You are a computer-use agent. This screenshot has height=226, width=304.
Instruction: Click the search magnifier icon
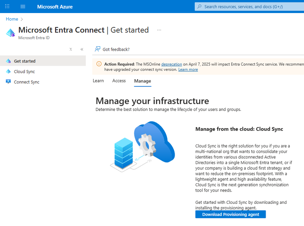click(x=199, y=7)
